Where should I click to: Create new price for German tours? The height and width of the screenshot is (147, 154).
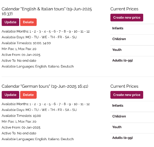(127, 95)
